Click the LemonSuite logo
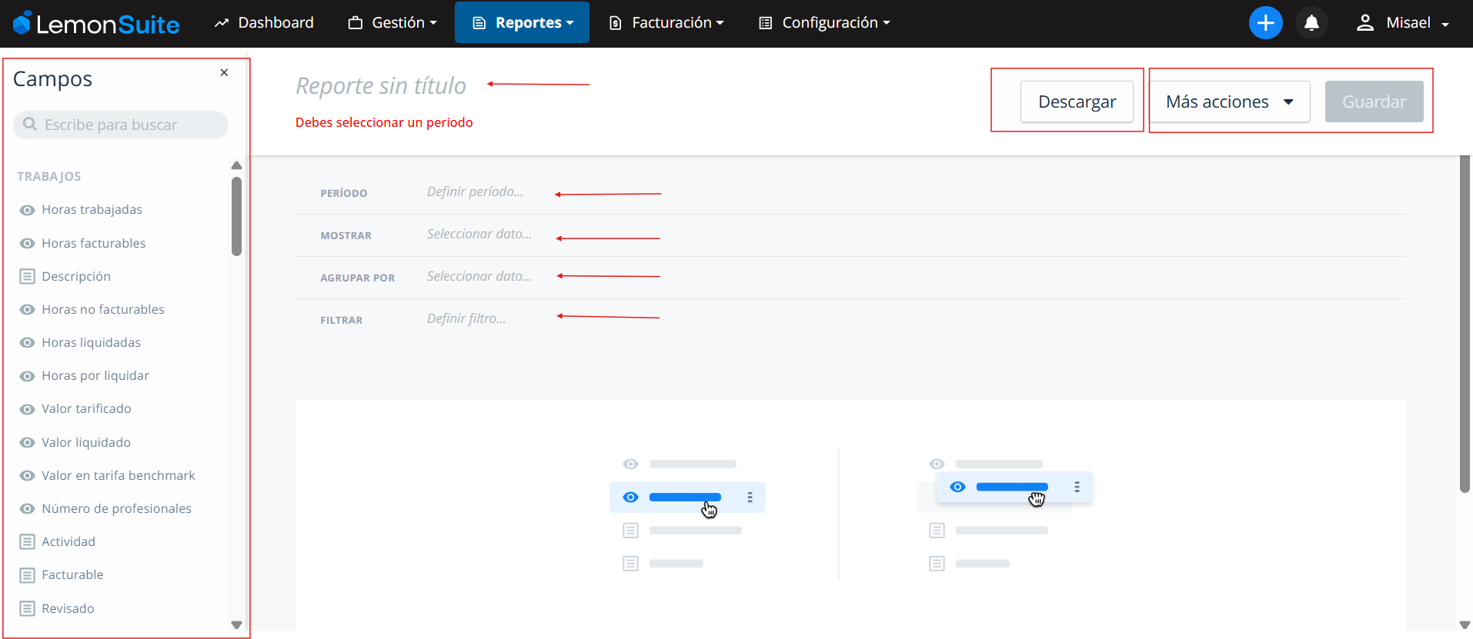 [x=96, y=23]
